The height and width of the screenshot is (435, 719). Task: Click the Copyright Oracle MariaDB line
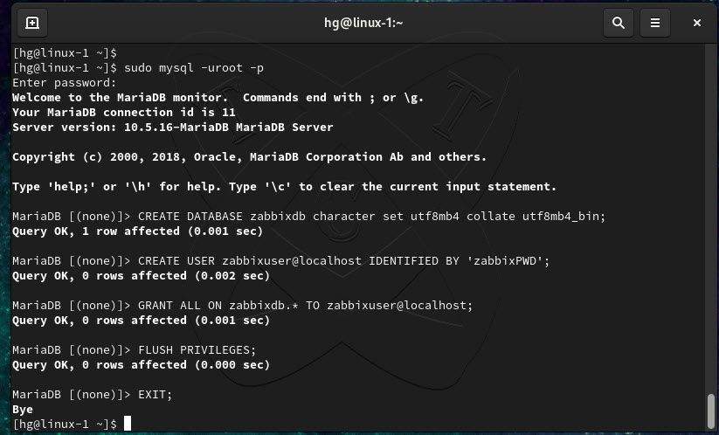tap(250, 156)
